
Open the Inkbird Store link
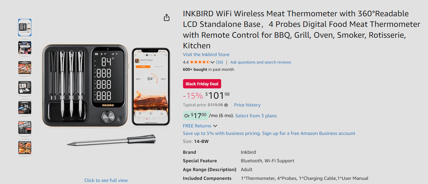point(206,55)
